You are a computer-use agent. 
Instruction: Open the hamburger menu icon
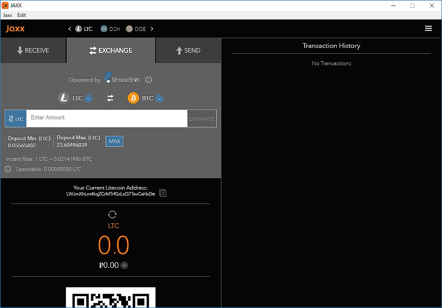pyautogui.click(x=428, y=28)
